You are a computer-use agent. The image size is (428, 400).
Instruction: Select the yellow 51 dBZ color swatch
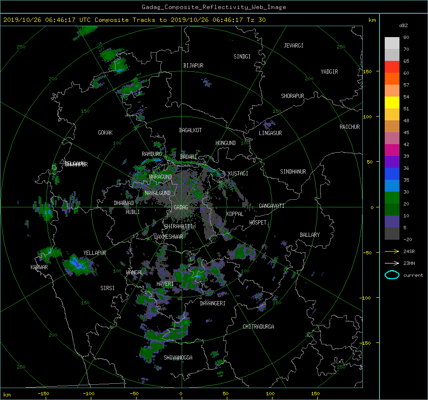[x=392, y=102]
